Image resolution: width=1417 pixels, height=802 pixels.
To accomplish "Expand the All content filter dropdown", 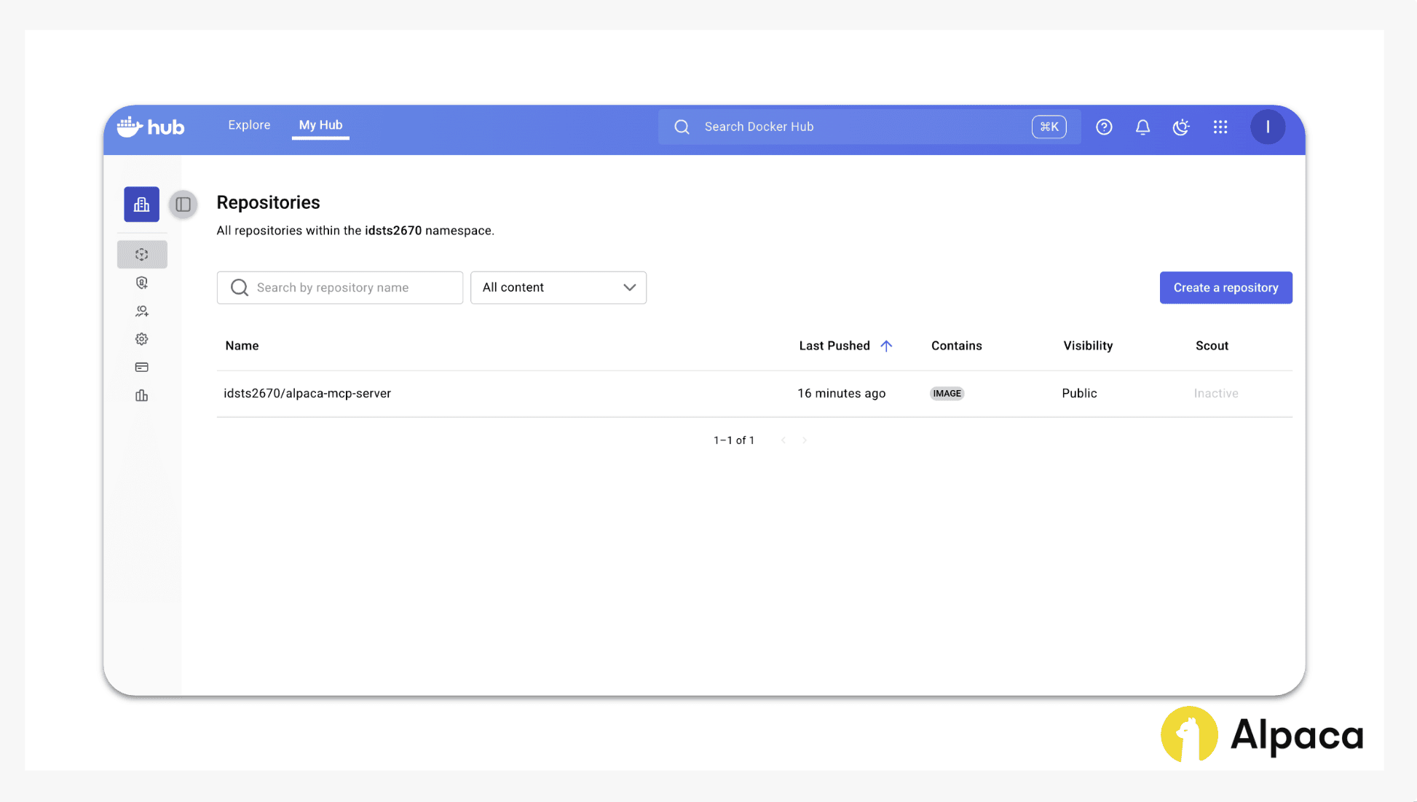I will [x=558, y=287].
